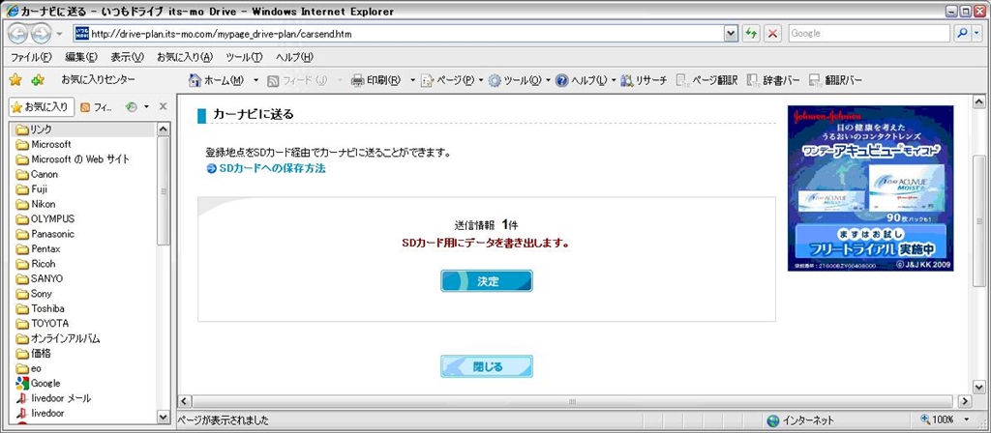Open the ページ toolbar menu
Screen dimensions: 991x433
[x=451, y=80]
